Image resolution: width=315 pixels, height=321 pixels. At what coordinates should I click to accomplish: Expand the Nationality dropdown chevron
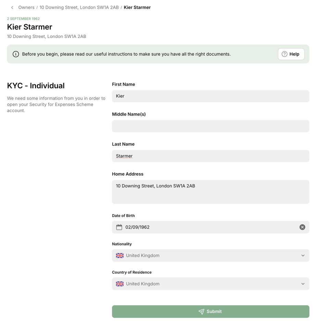[x=303, y=256]
